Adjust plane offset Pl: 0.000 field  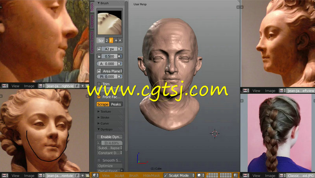pyautogui.click(x=107, y=77)
